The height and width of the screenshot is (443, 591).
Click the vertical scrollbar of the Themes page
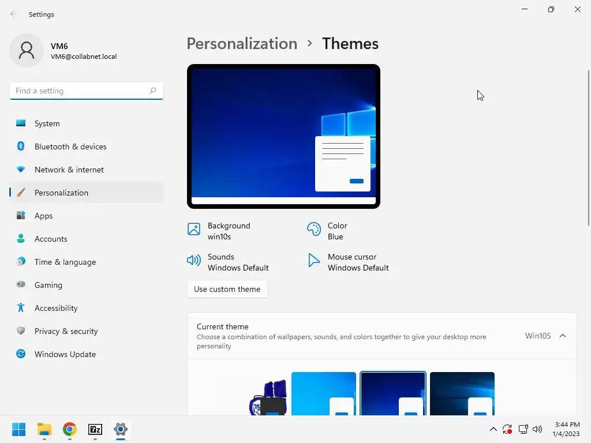pos(588,148)
